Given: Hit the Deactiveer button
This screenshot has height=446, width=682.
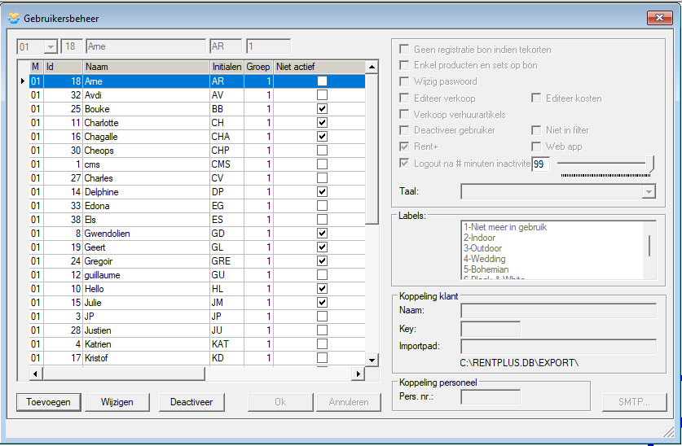Looking at the screenshot, I should pos(191,402).
